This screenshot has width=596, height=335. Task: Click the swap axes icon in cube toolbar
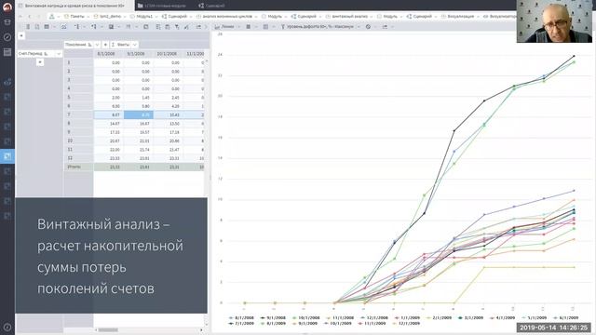coord(63,27)
